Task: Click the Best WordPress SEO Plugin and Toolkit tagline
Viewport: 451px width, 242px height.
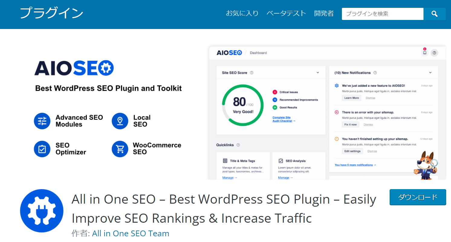Action: point(109,88)
